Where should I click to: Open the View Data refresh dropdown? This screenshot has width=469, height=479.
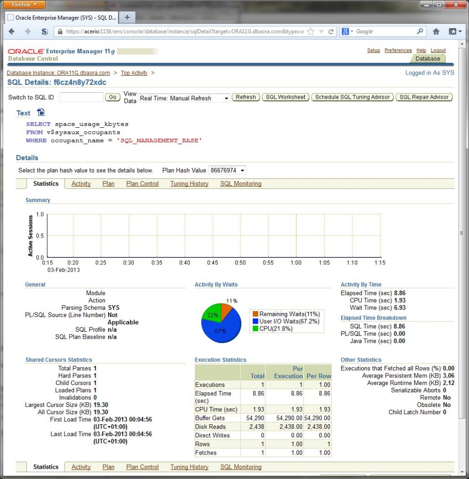184,98
